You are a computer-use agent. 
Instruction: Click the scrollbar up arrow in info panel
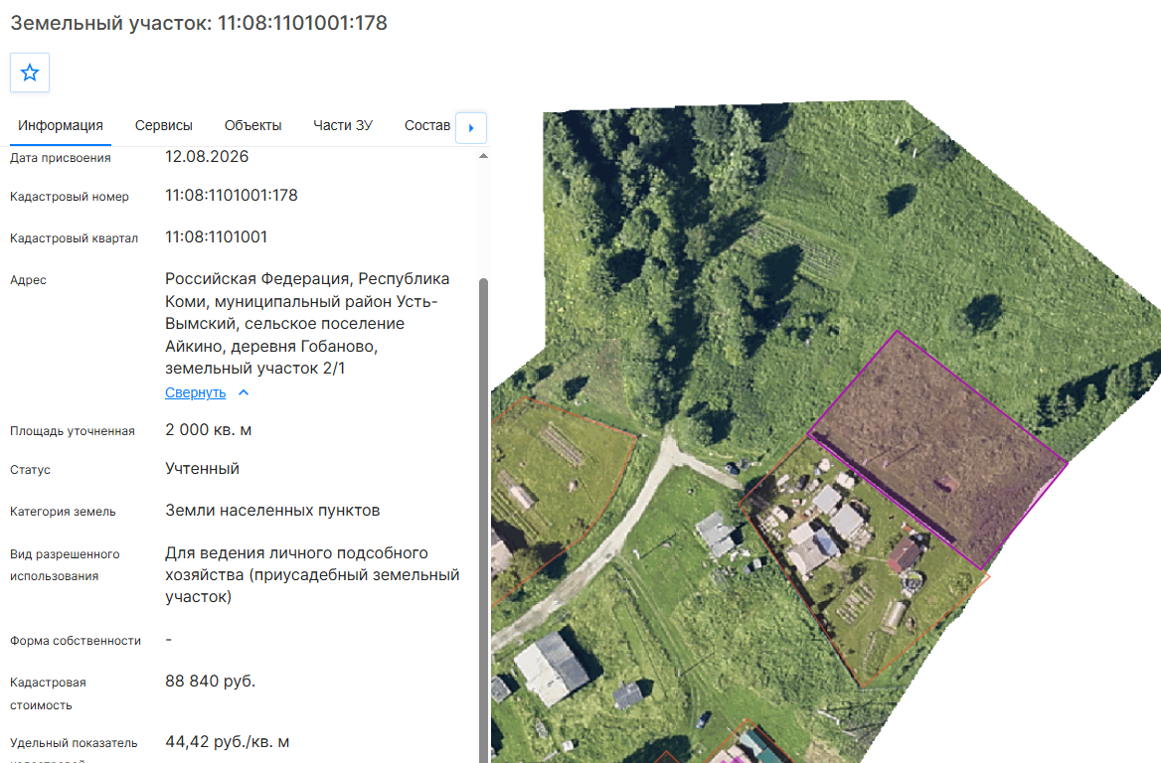point(483,156)
